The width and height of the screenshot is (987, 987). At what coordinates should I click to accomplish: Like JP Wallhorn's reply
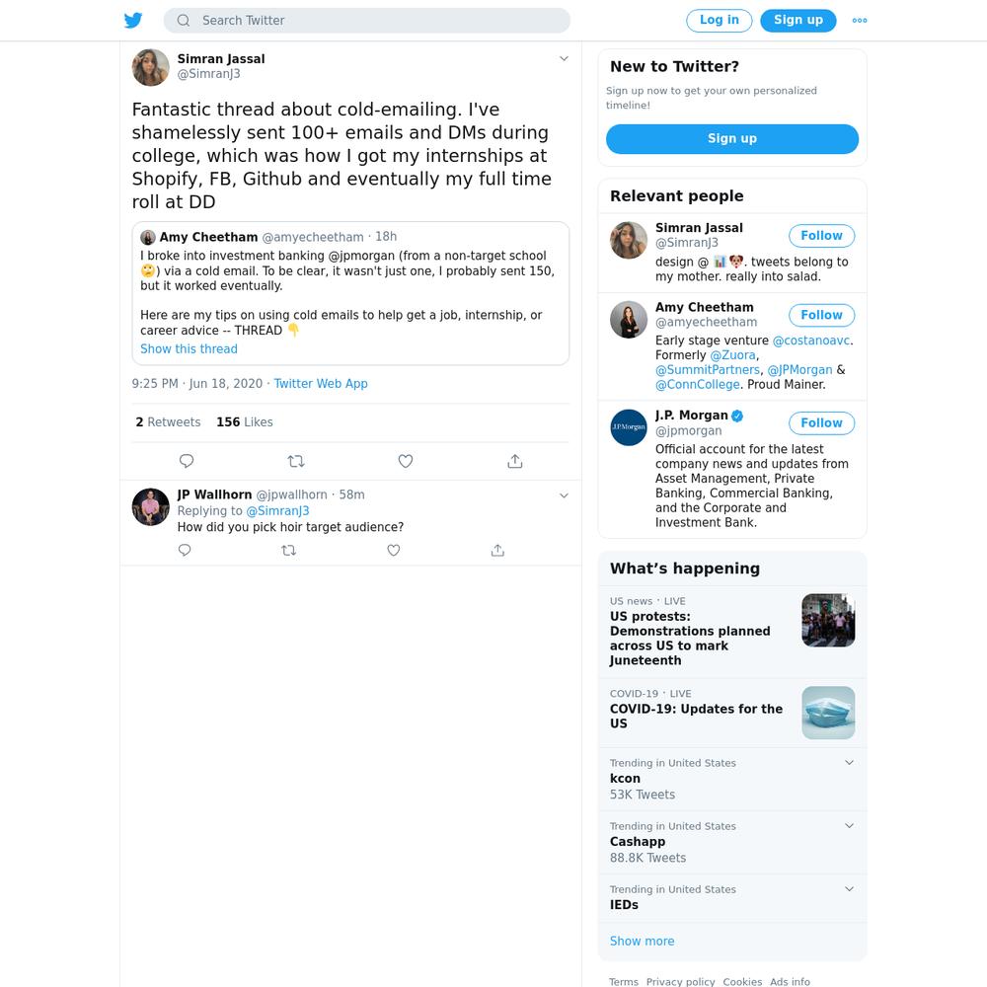tap(394, 550)
